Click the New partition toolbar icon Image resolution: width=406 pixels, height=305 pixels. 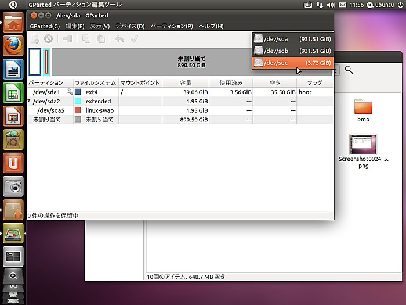pos(35,39)
